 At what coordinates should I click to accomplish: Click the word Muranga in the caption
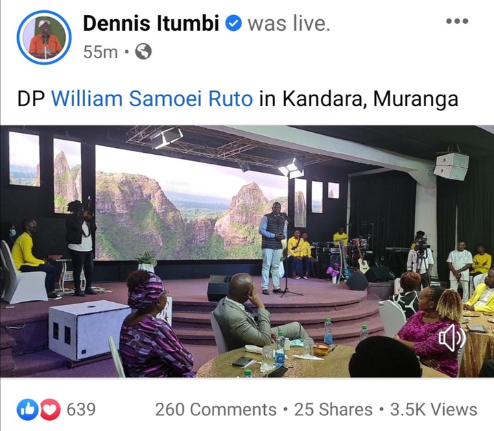point(416,99)
